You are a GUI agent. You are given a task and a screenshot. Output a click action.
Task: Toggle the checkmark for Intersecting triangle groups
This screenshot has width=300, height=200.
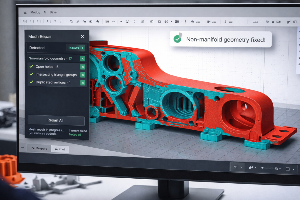[x=31, y=74]
